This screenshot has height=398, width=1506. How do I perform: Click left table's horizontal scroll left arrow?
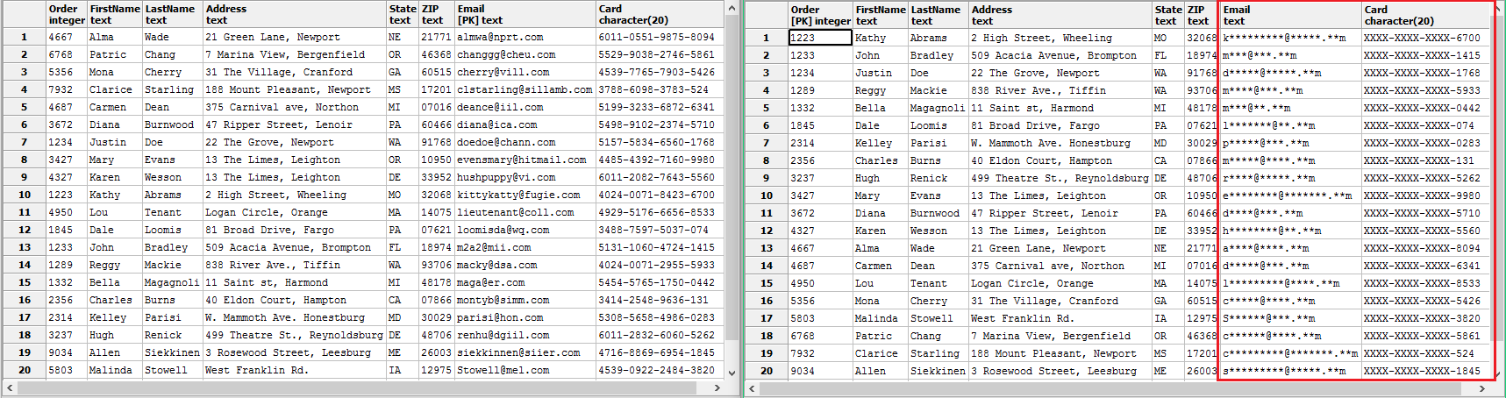point(10,387)
